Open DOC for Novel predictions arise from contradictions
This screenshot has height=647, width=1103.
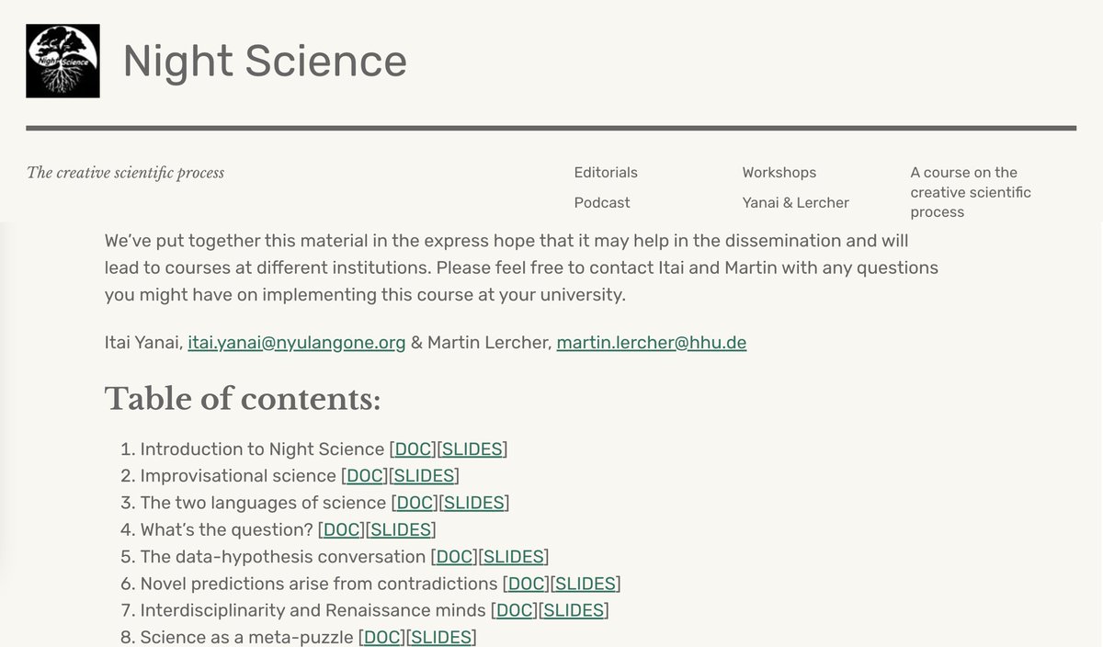(x=527, y=584)
